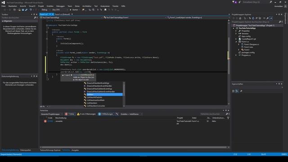
Task: Toggle the Warnungen warnings filter
Action: (x=86, y=114)
